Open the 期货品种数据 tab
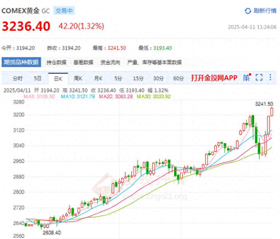This screenshot has width=280, height=239. coord(21,62)
